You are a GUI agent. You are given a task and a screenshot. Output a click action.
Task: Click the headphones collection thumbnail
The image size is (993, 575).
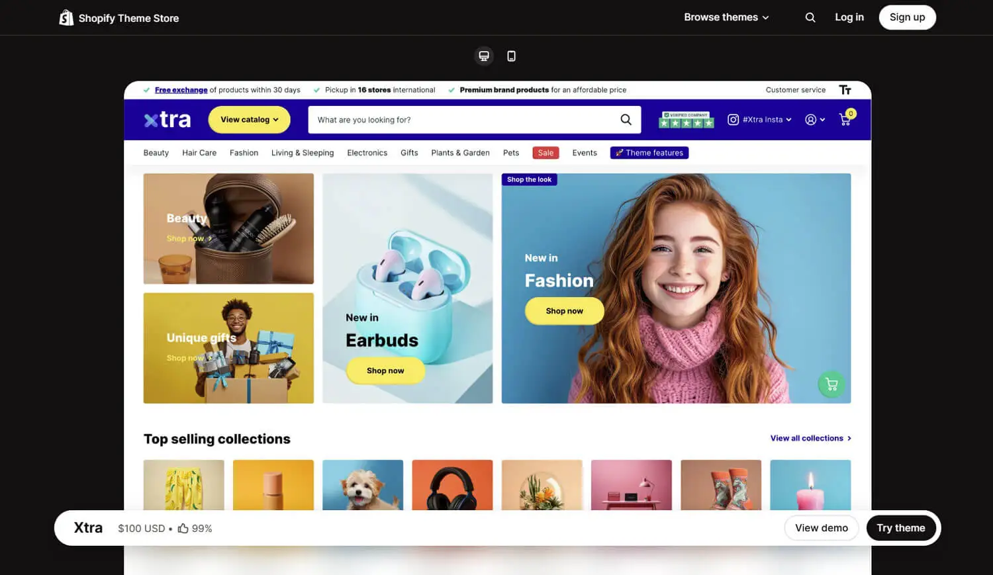(452, 485)
